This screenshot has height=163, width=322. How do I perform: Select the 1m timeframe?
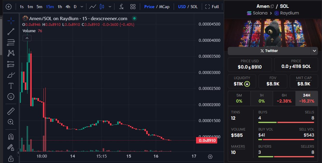(30, 7)
